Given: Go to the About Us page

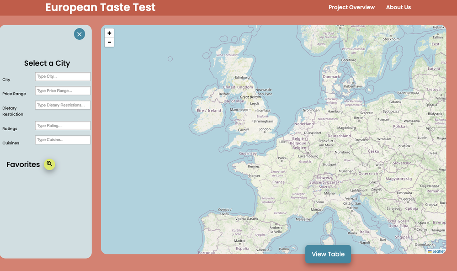Looking at the screenshot, I should coord(399,7).
